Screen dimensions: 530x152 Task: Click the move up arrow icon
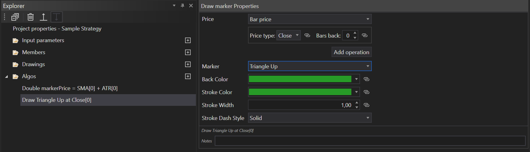[43, 17]
